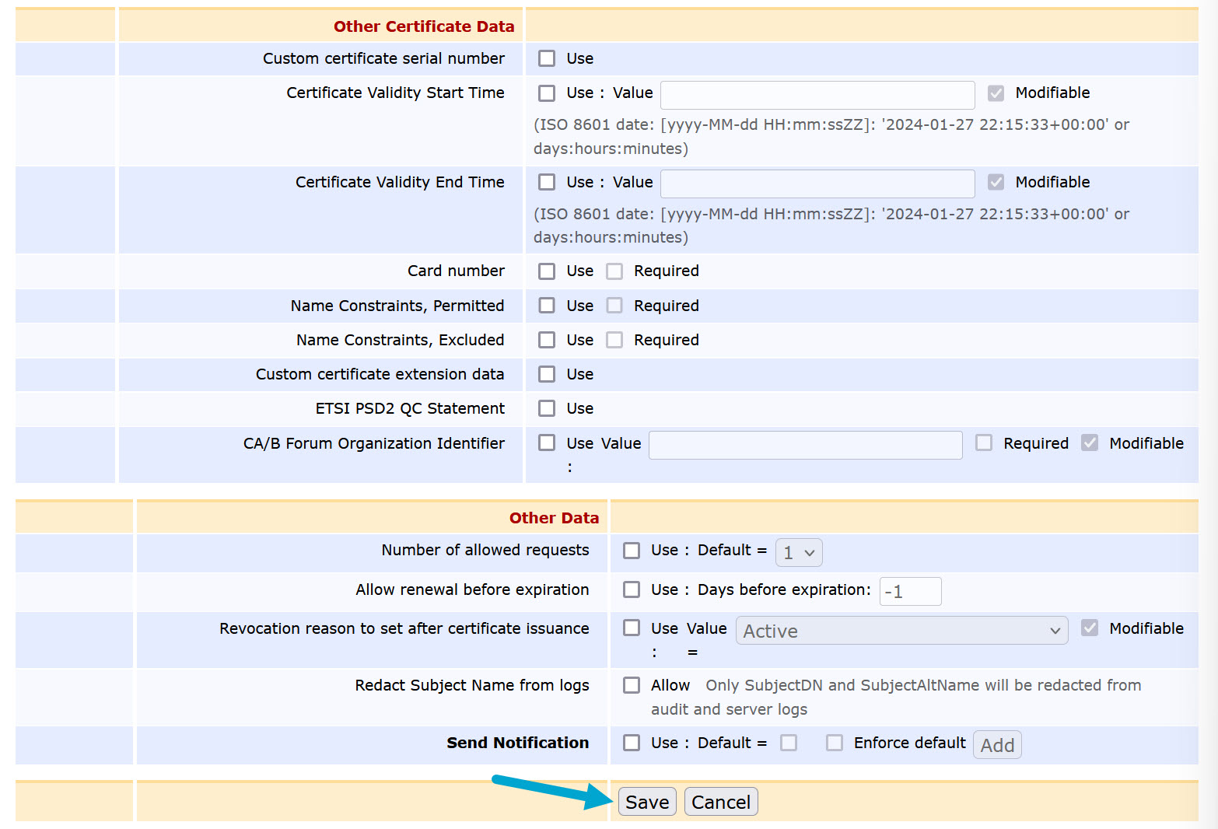Enable Use for Custom certificate extension data

coord(547,374)
